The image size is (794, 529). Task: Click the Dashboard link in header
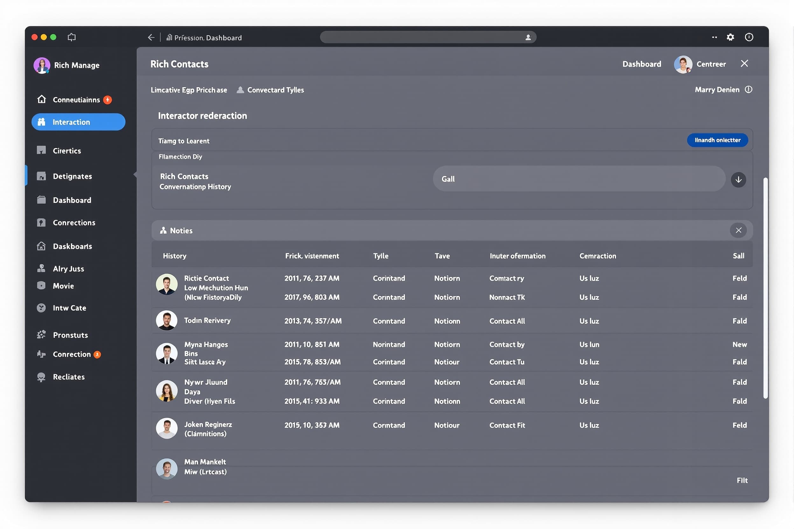coord(641,64)
